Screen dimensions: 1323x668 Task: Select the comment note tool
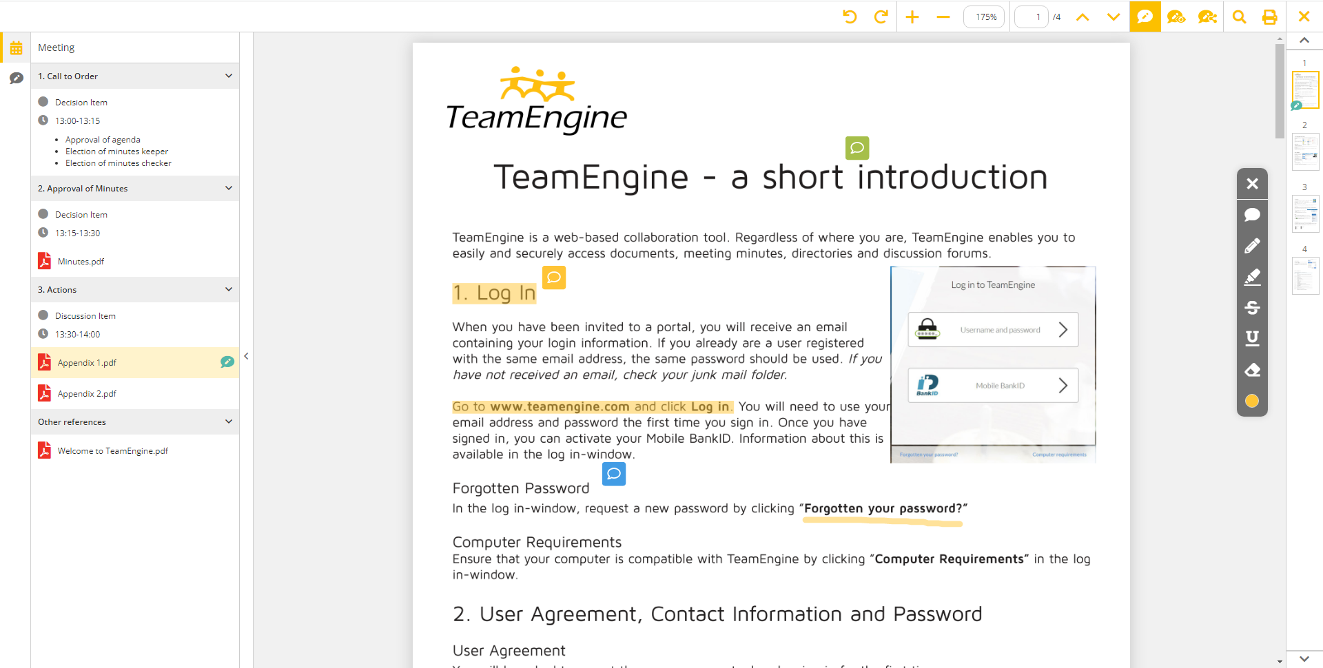(x=1252, y=215)
